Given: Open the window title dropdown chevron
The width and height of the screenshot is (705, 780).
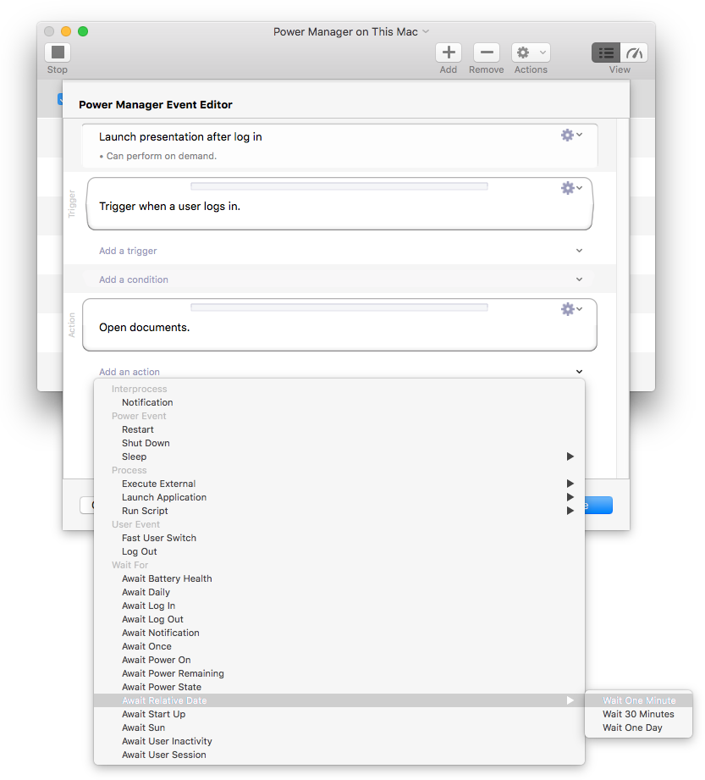Looking at the screenshot, I should [x=426, y=31].
